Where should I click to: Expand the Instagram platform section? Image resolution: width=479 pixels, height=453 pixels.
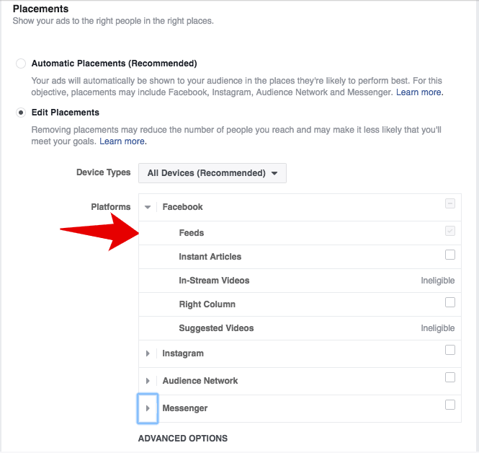coord(148,353)
